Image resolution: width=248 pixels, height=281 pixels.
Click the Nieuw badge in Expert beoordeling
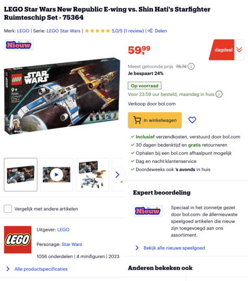(148, 211)
